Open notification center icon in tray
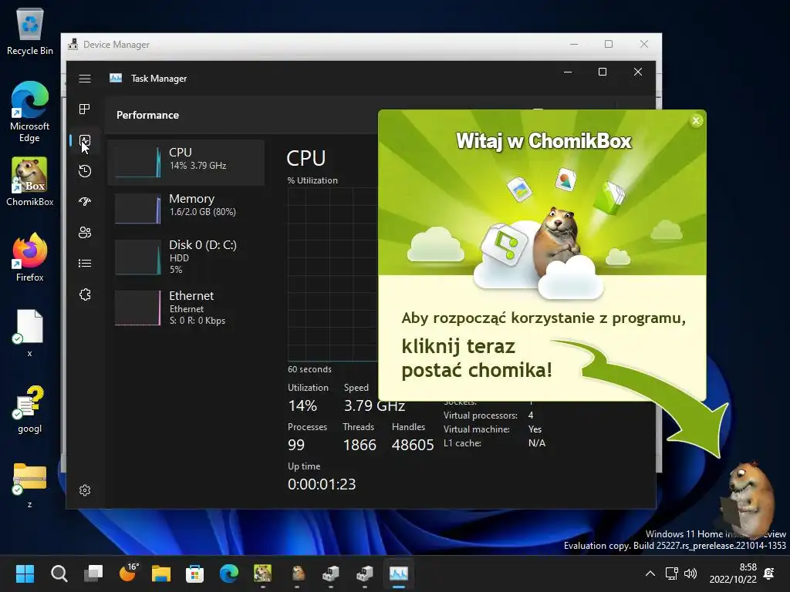790x592 pixels. pos(769,573)
